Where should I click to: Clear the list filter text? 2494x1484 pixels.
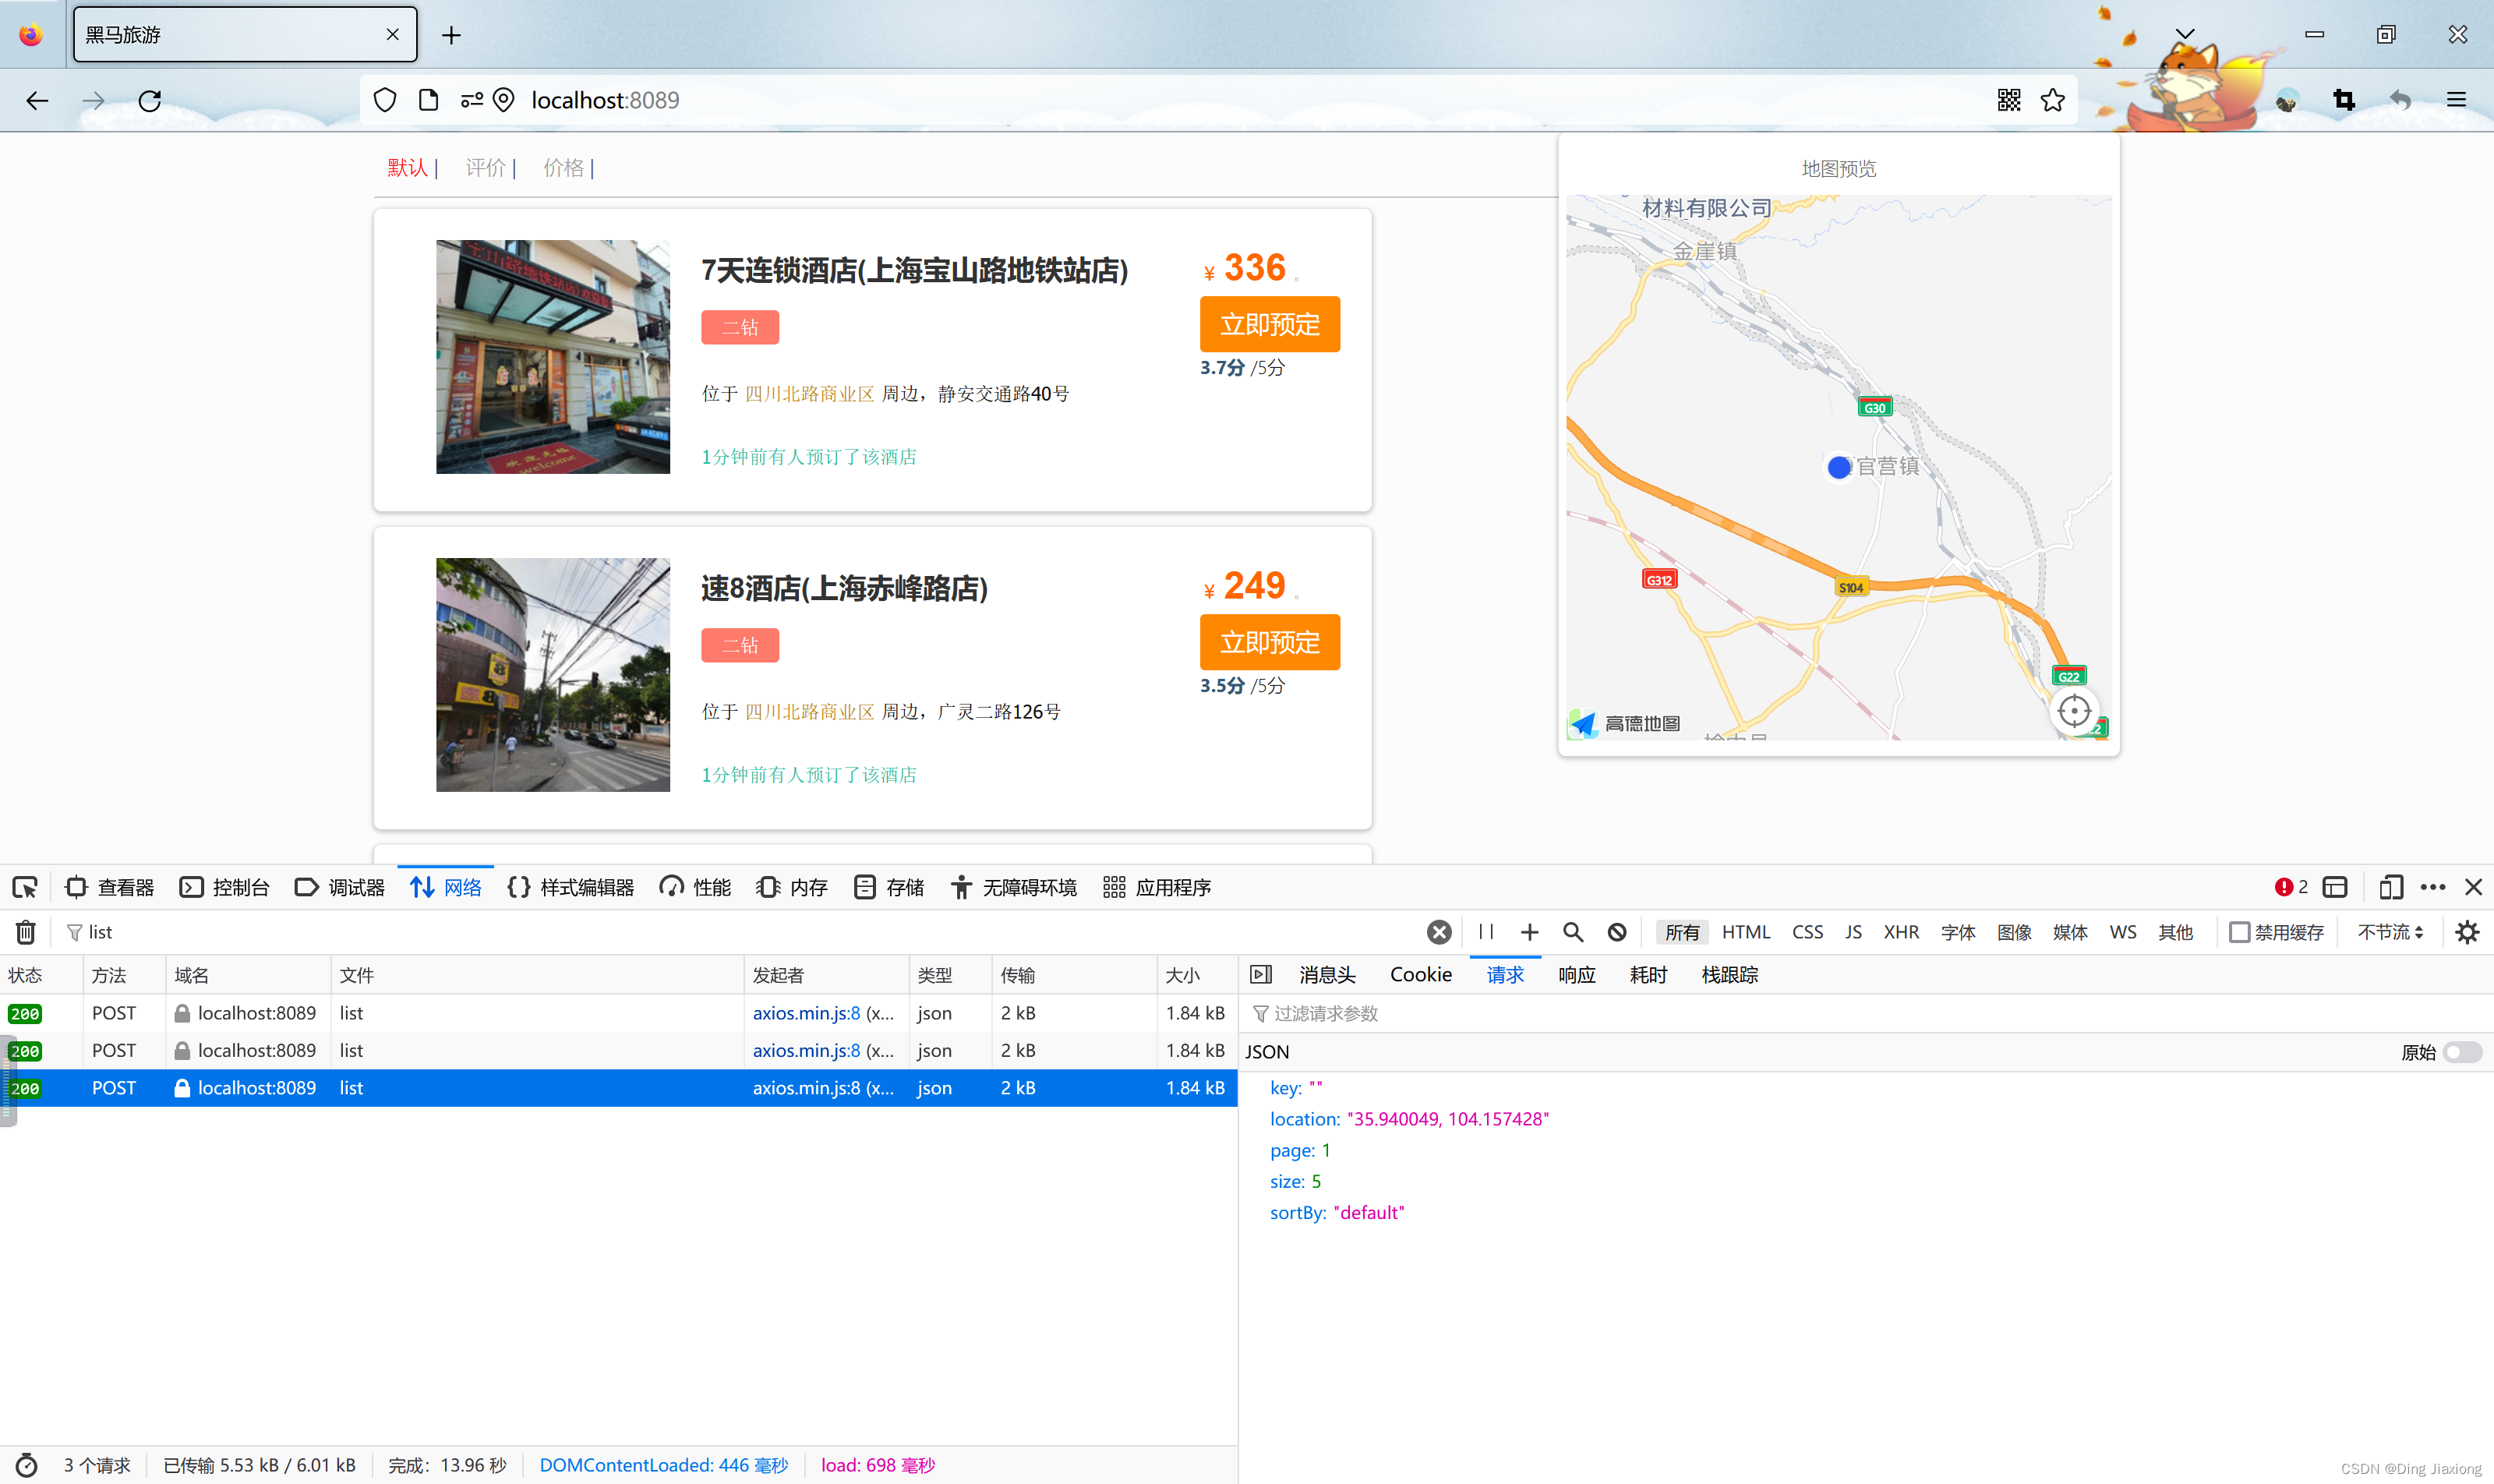click(x=1439, y=932)
